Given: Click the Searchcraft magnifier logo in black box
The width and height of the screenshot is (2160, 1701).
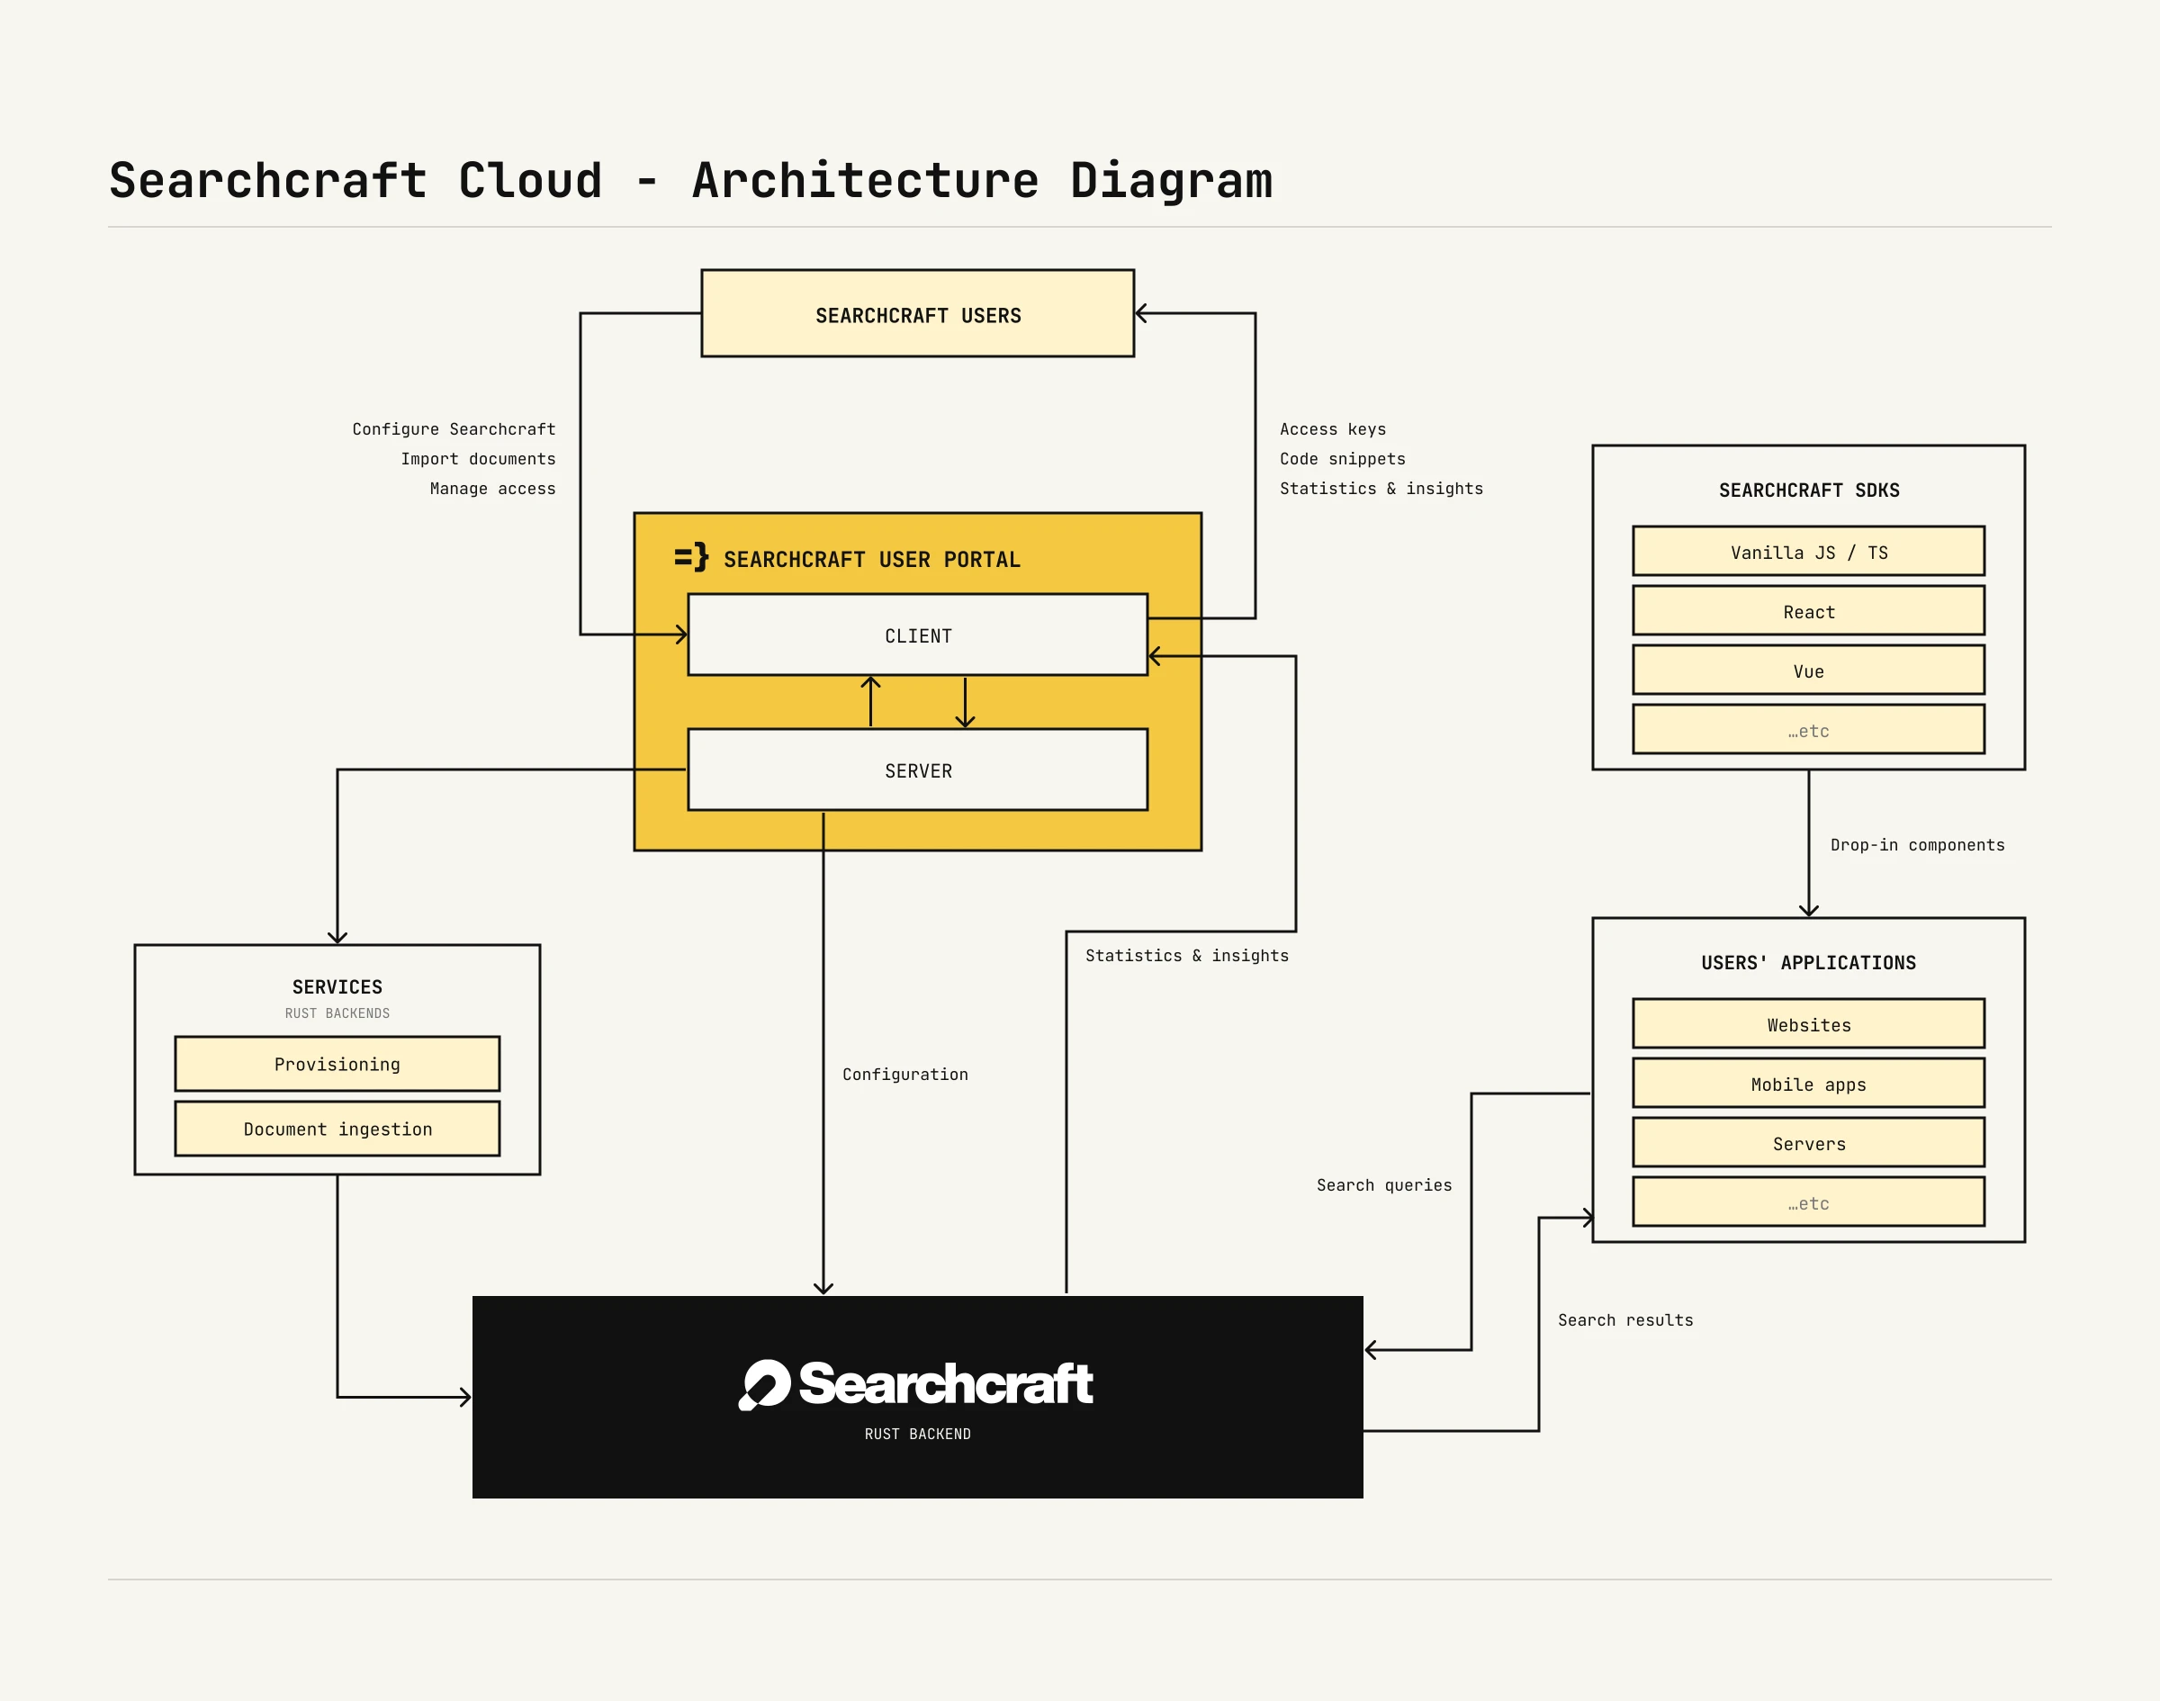Looking at the screenshot, I should (x=765, y=1384).
